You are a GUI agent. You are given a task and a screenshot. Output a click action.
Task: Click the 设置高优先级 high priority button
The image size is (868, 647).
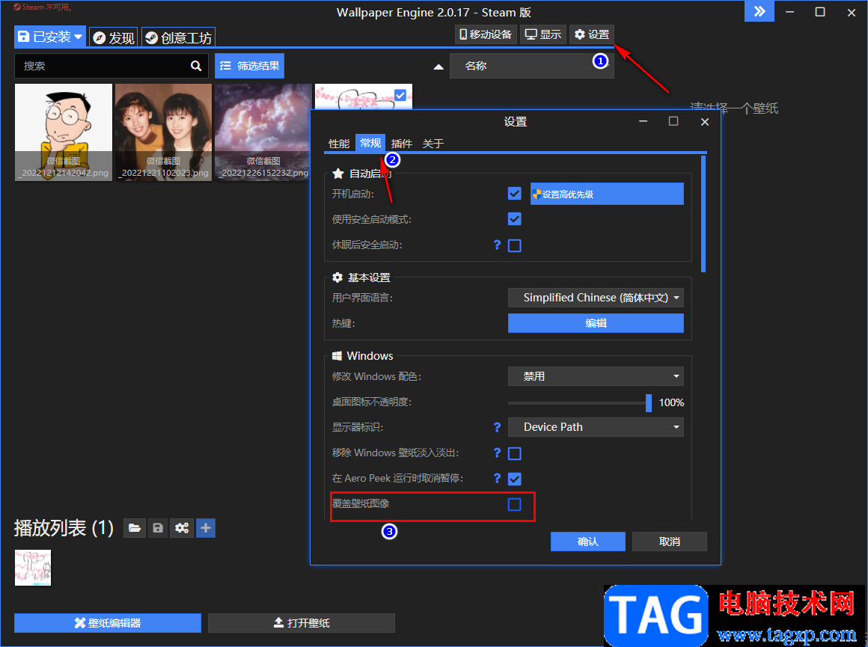click(x=607, y=194)
